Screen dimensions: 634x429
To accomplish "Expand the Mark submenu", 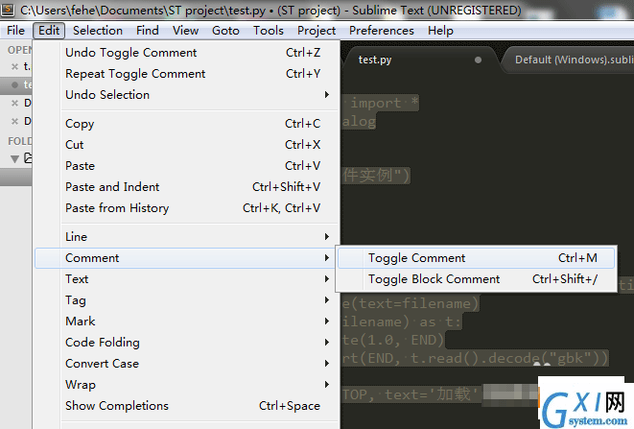I will [186, 321].
